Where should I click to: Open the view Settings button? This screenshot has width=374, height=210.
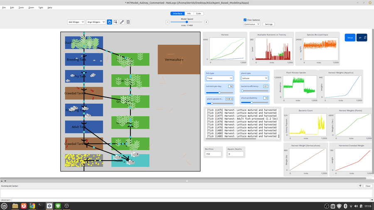point(268,24)
